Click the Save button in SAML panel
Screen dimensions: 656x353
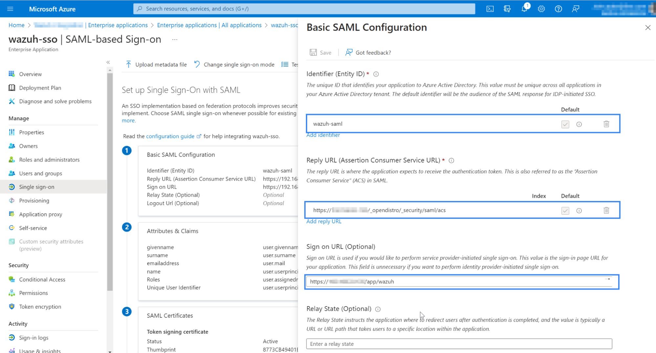(320, 52)
